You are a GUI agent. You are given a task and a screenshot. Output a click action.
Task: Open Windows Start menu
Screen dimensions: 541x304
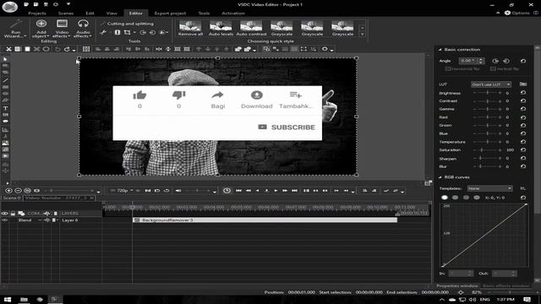click(x=7, y=300)
